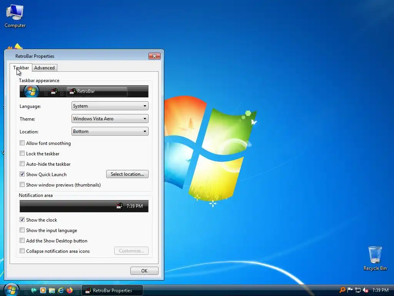Click RetroBar Properties taskbar button

coord(112,291)
